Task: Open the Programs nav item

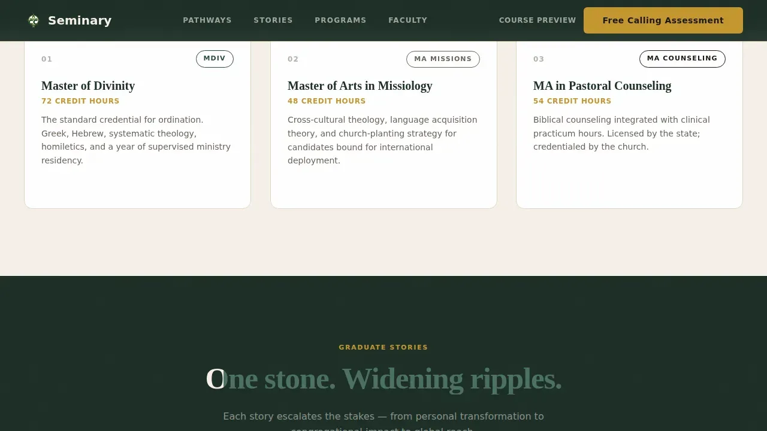Action: pos(340,20)
